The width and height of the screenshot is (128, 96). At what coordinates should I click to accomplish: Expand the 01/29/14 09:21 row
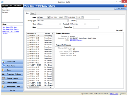pyautogui.click(x=28, y=65)
